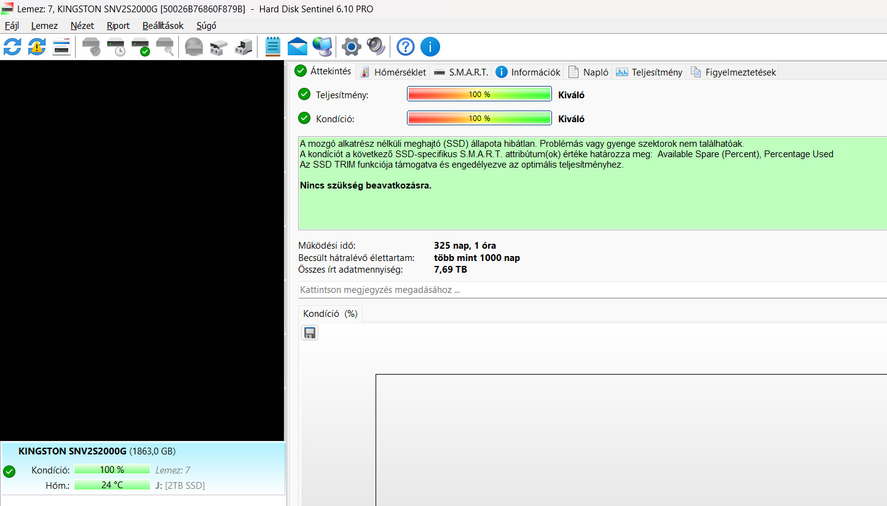The width and height of the screenshot is (887, 506).
Task: Open settings via the gear icon
Action: [352, 47]
